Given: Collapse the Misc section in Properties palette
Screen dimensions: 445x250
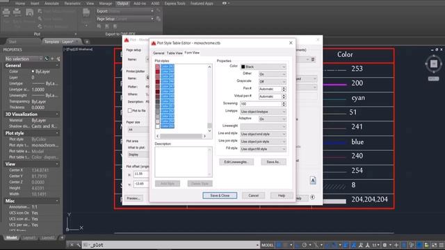Looking at the screenshot, I should [57, 201].
